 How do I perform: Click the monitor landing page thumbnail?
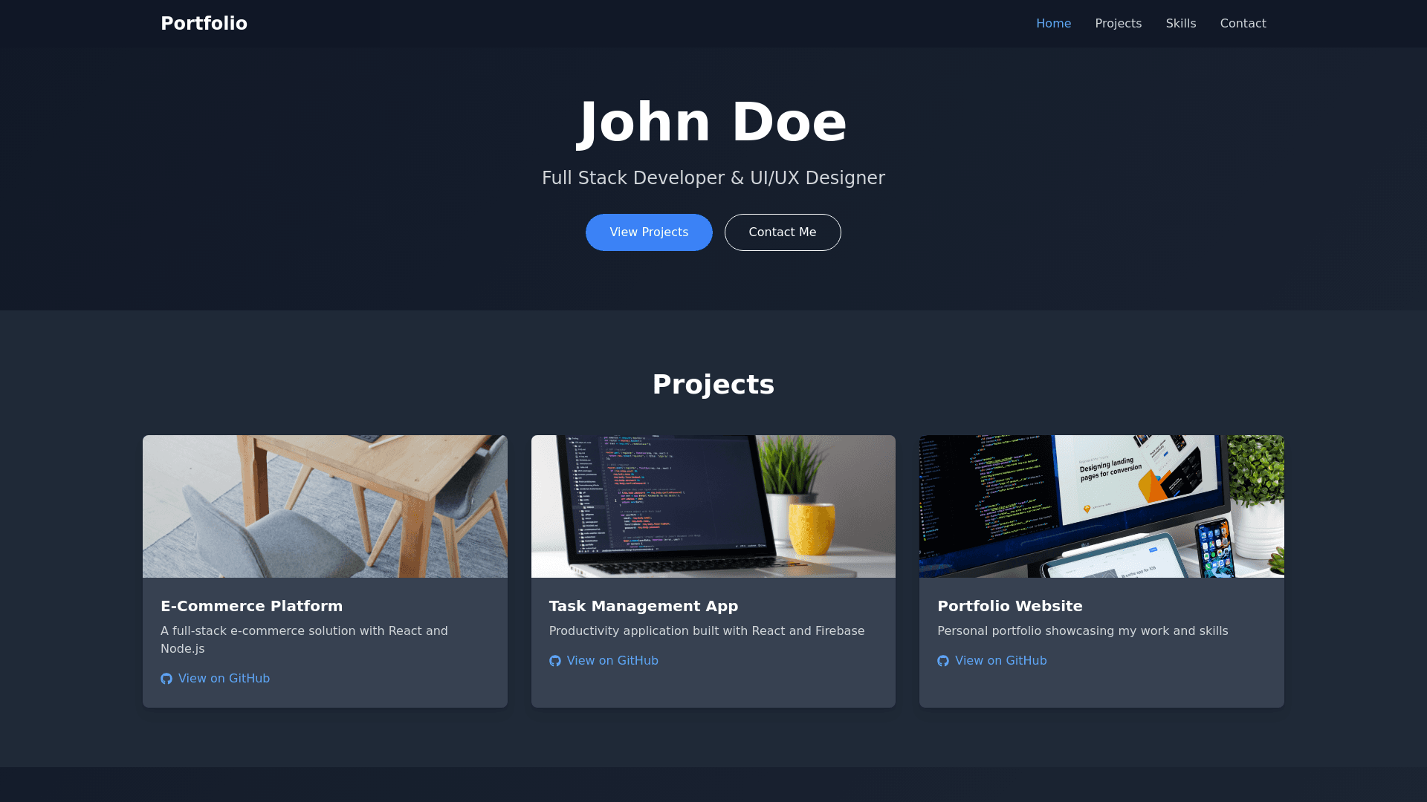click(x=1101, y=506)
